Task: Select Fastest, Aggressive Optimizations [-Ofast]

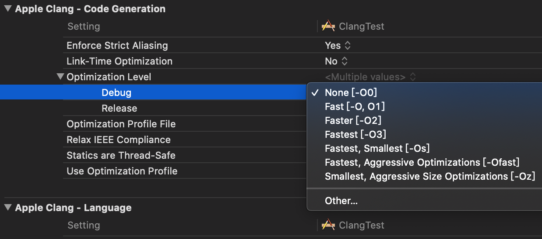Action: [422, 162]
